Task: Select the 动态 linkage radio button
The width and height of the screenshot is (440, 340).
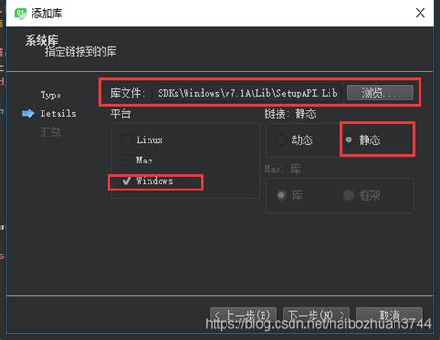Action: (x=280, y=140)
